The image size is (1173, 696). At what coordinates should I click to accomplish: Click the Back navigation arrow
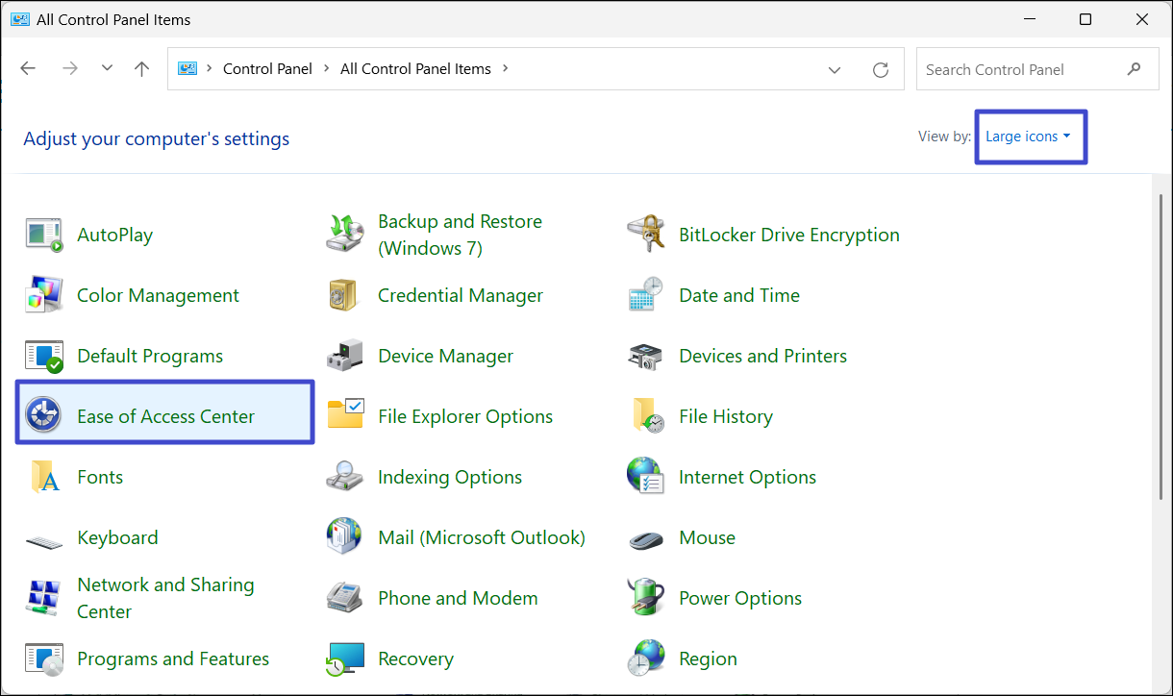[x=28, y=69]
